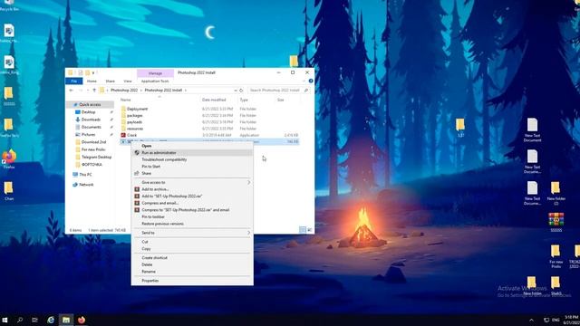
Task: Choose Pin to taskbar
Action: click(192, 216)
